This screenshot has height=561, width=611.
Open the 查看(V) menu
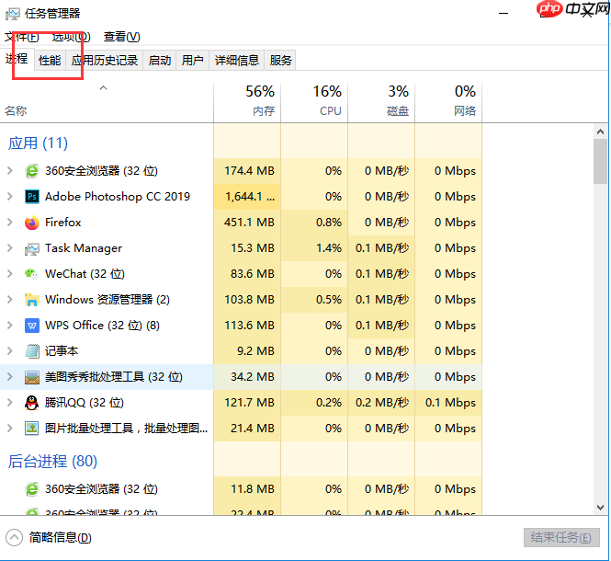121,37
